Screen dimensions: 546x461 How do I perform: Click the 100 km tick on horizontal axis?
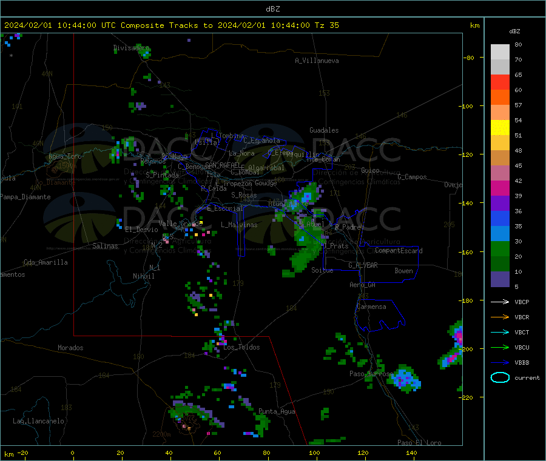314,453
